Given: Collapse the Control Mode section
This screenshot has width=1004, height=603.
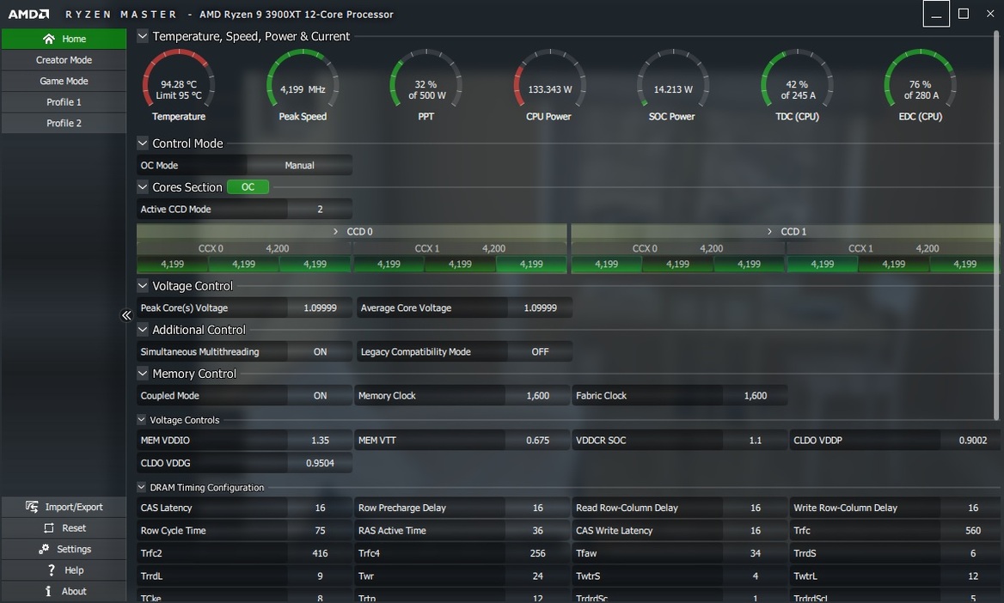Looking at the screenshot, I should (142, 143).
